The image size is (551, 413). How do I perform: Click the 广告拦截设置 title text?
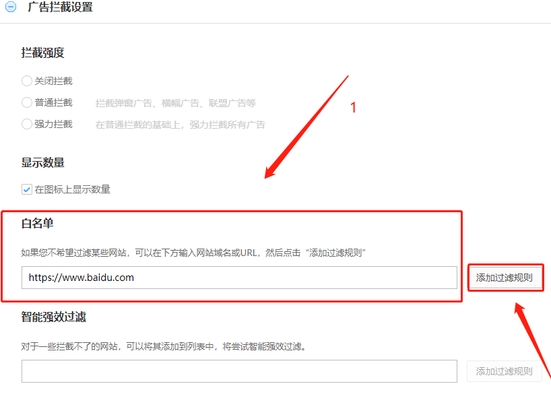(60, 7)
